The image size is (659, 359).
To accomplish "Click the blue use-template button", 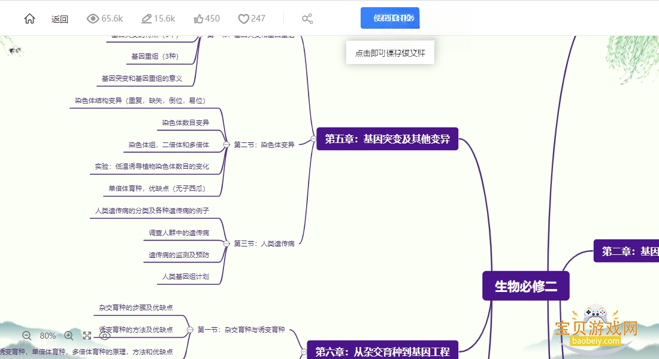I will point(390,18).
